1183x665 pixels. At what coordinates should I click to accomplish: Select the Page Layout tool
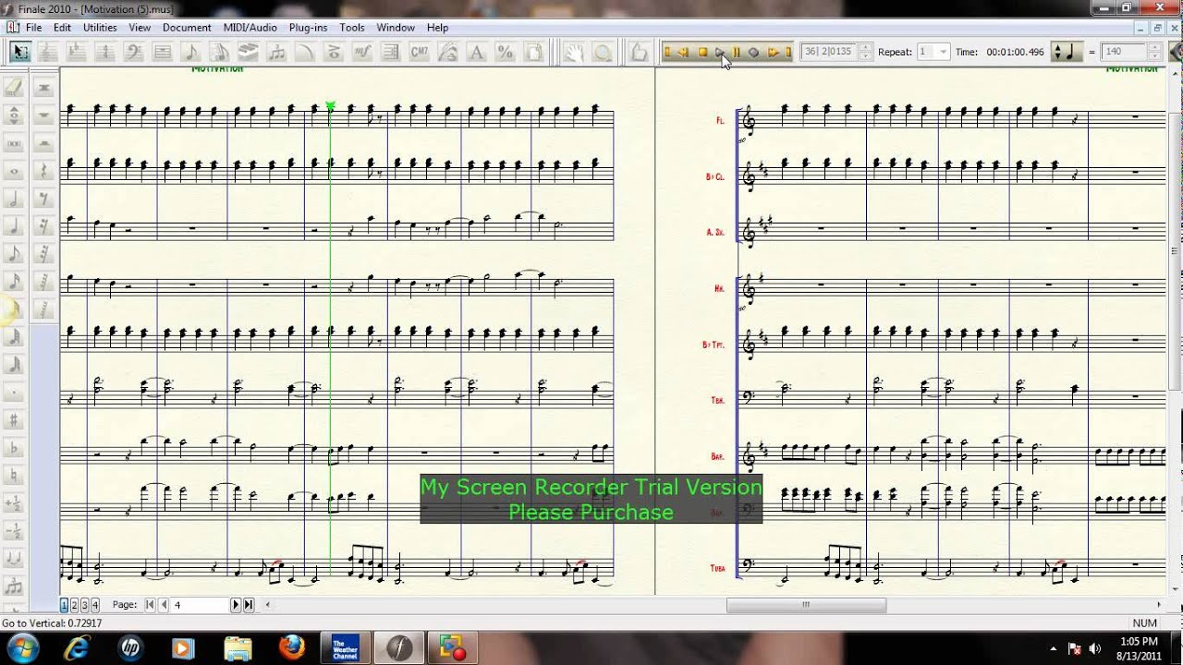pos(534,52)
